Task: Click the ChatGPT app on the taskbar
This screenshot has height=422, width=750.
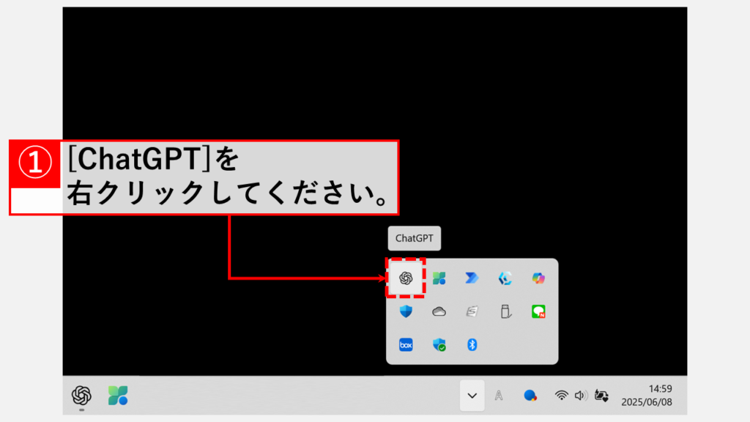Action: 81,396
